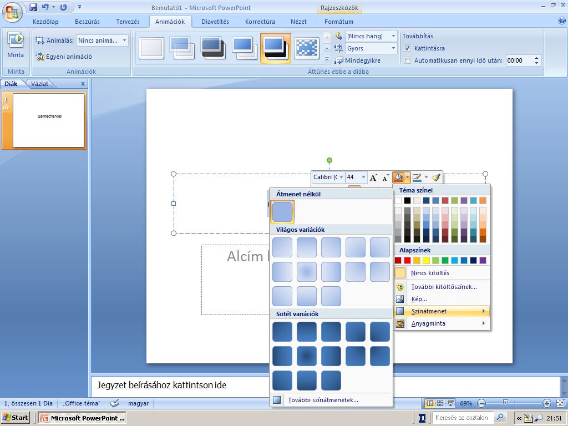Start slide show from status bar

450,403
